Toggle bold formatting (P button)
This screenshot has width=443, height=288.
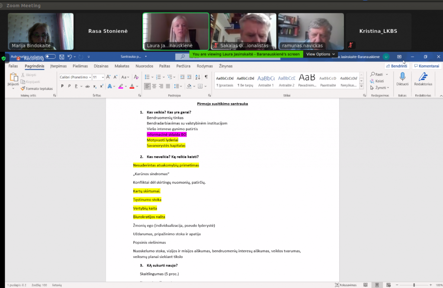[x=62, y=86]
